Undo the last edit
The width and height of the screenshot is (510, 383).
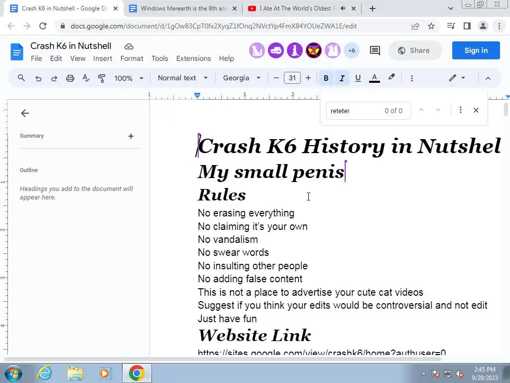(x=38, y=78)
